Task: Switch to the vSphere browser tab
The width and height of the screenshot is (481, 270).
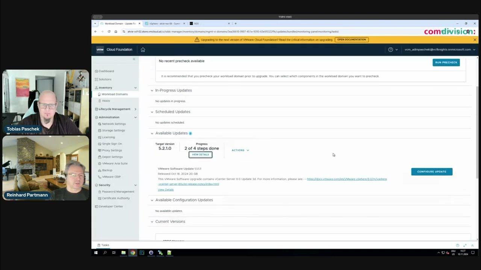Action: click(x=165, y=23)
